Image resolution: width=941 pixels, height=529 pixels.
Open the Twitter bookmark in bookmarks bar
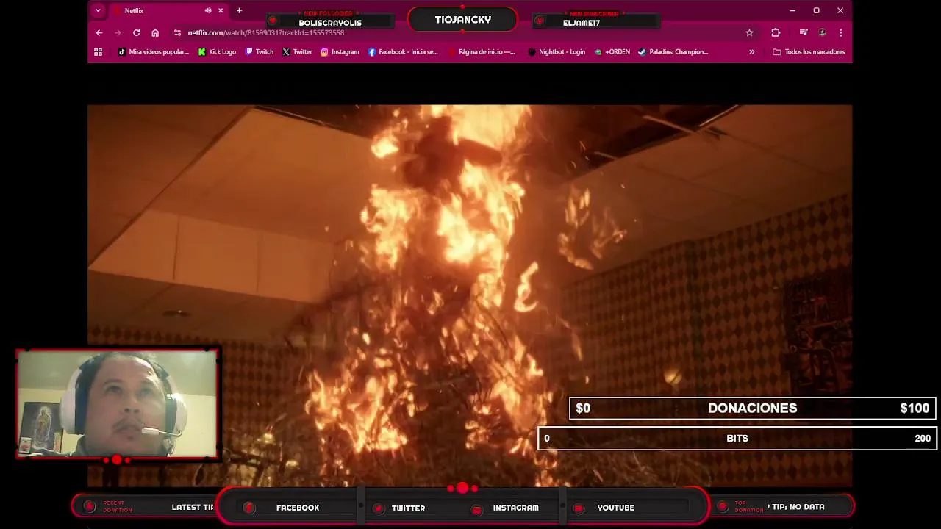297,52
